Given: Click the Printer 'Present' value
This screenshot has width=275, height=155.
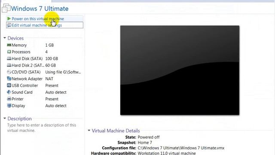Looking at the screenshot, I should [52, 99].
